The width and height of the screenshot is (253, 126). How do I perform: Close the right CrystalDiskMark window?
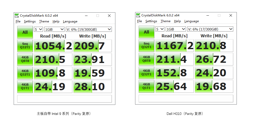pyautogui.click(x=231, y=15)
